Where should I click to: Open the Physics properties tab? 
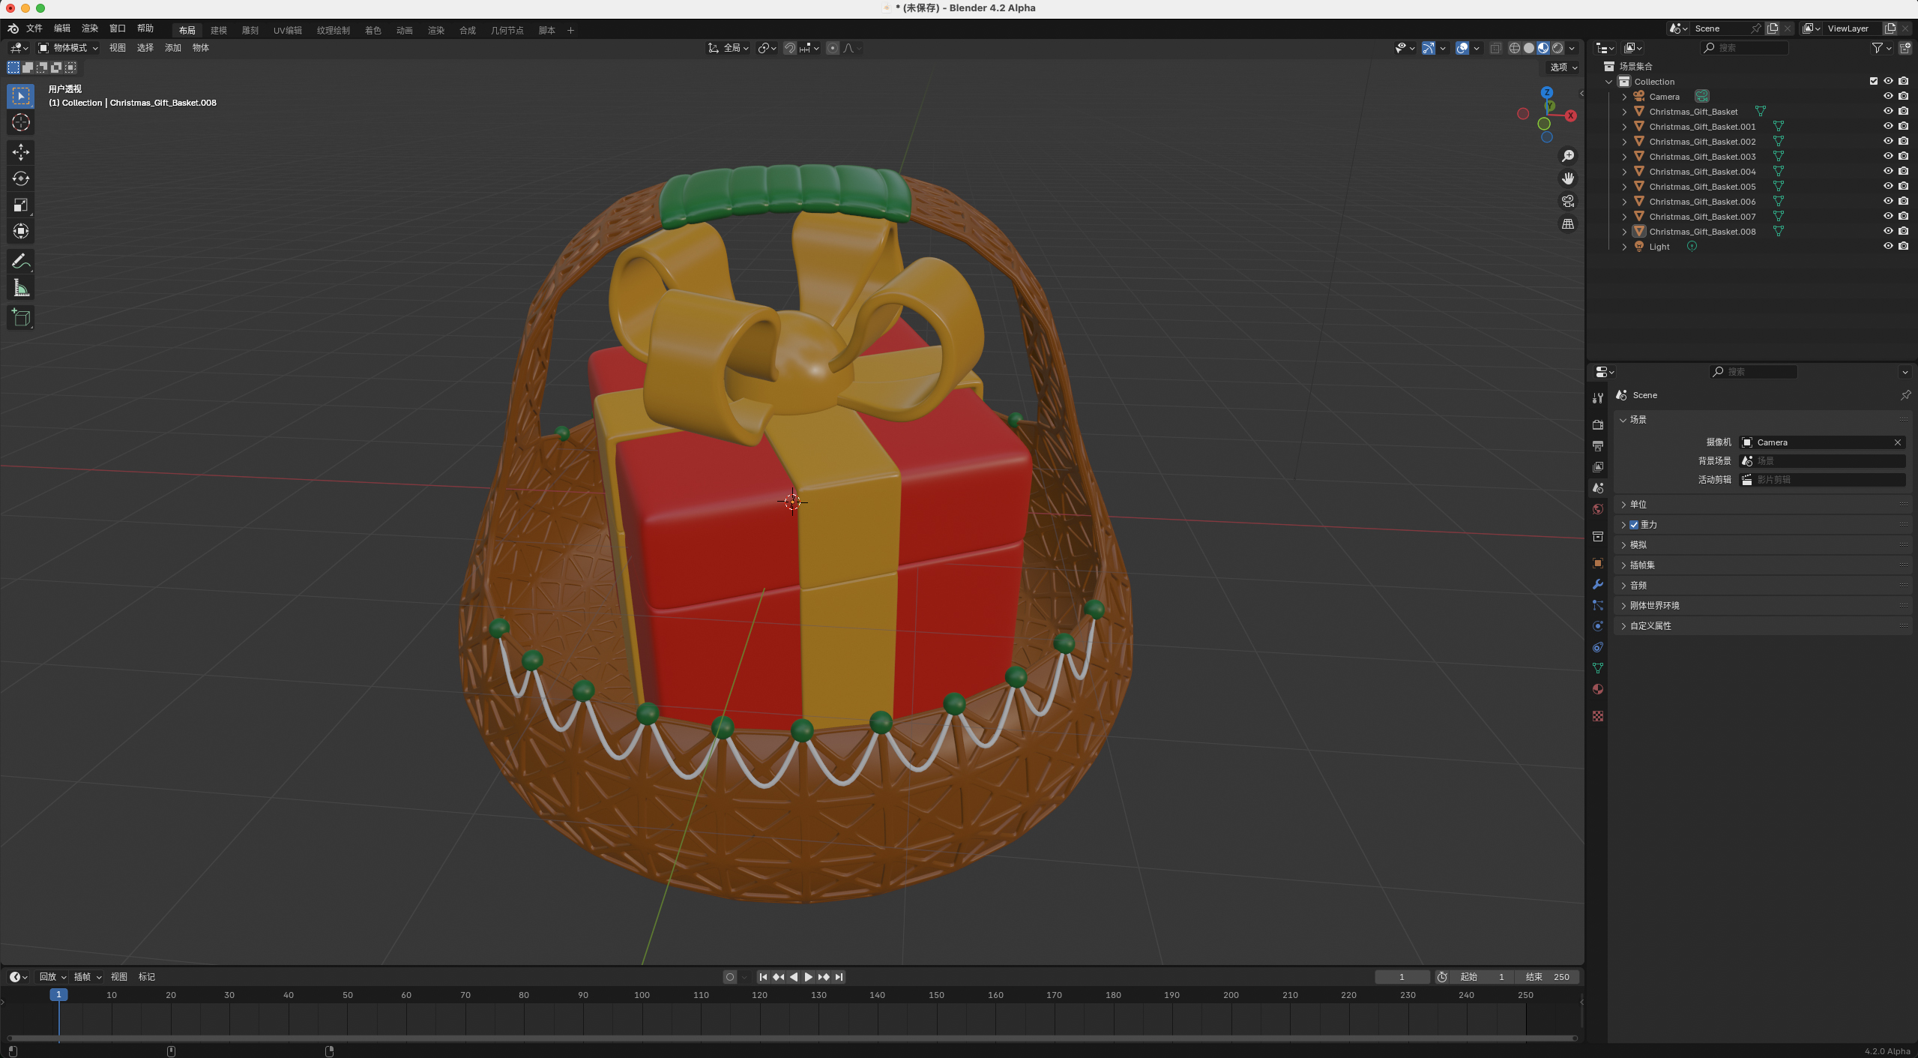(x=1597, y=626)
